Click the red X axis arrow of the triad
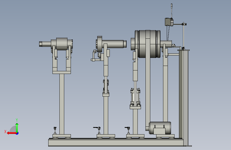The image size is (231, 150). [x=12, y=133]
